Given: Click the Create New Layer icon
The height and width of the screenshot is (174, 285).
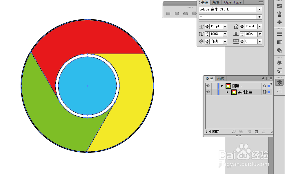Looking at the screenshot, I should tap(256, 132).
